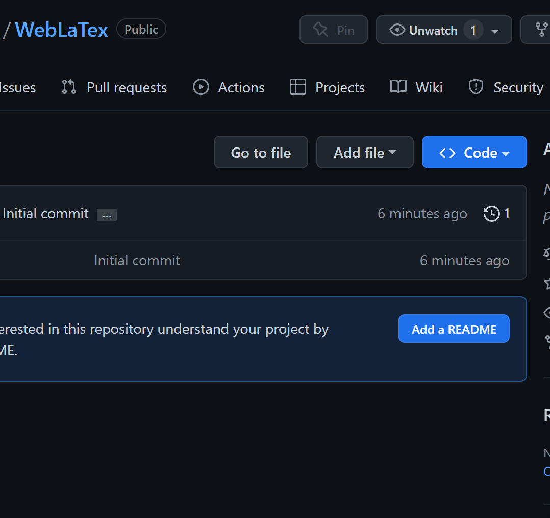Click the watchers count badge 1
Viewport: 550px width, 518px height.
pyautogui.click(x=473, y=30)
